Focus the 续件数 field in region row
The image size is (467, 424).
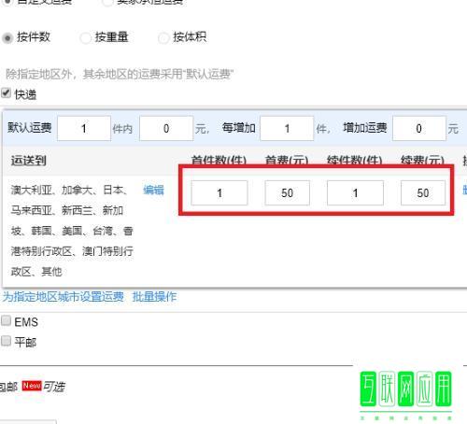(x=355, y=193)
